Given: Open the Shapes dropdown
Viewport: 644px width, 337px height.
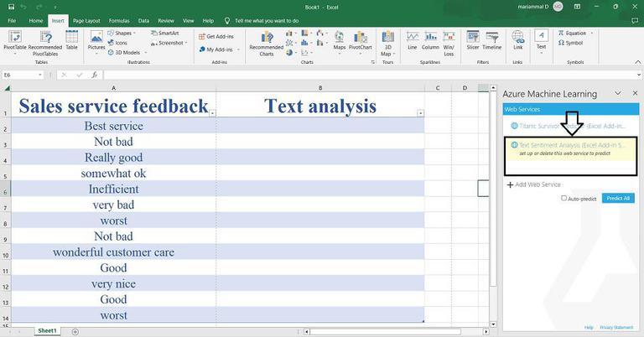Looking at the screenshot, I should pyautogui.click(x=122, y=33).
